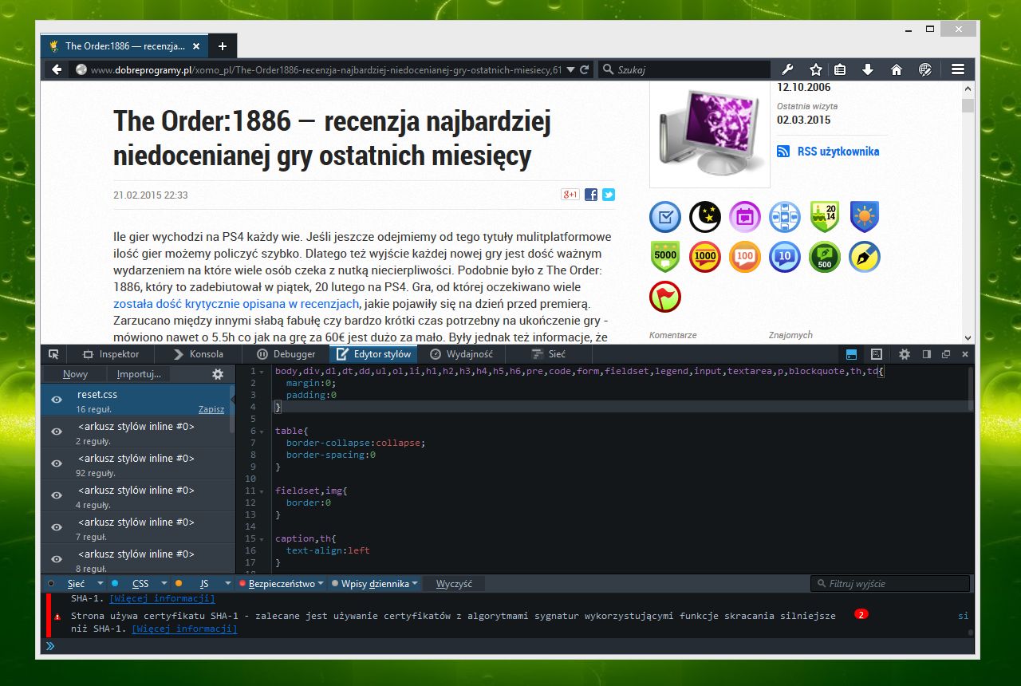
Task: Open devtools settings gear
Action: (x=905, y=354)
